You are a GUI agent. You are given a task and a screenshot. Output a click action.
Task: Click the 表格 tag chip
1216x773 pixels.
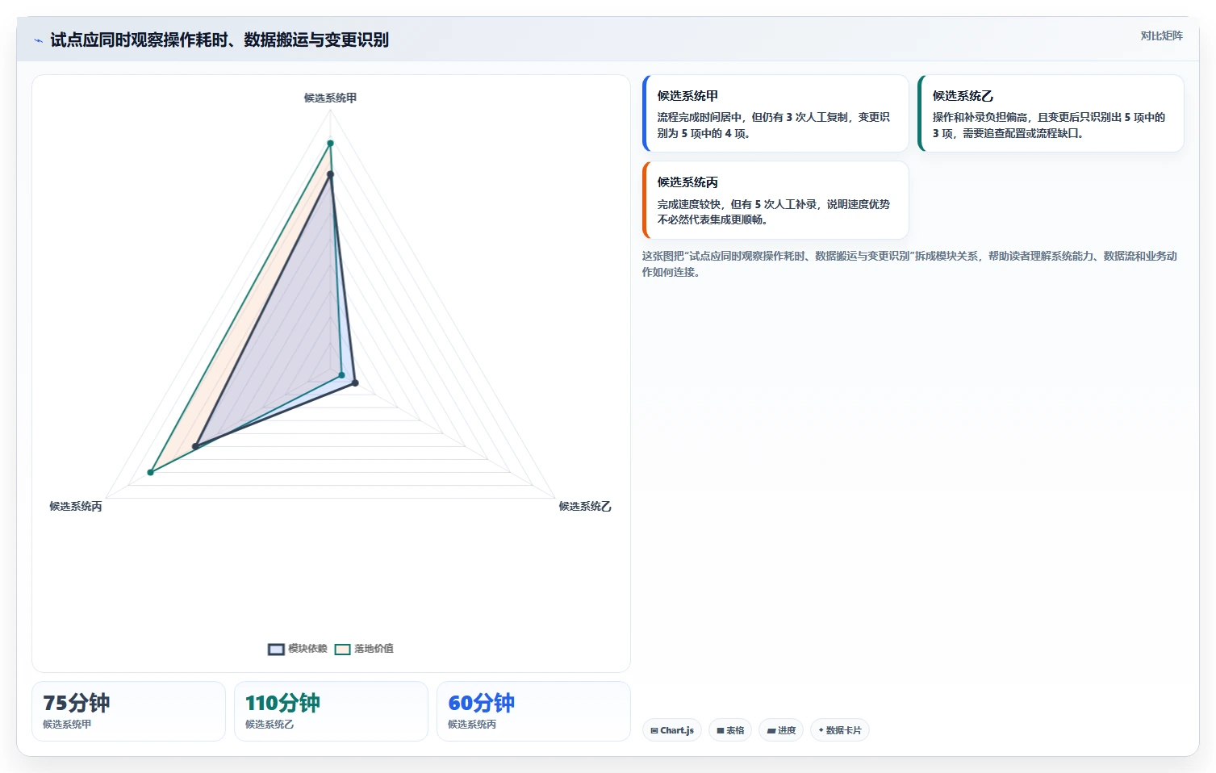[x=730, y=730]
